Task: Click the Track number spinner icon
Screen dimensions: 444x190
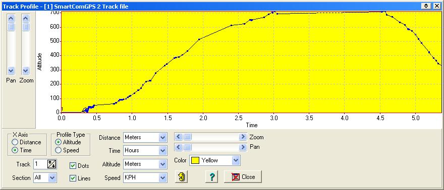Action: (x=52, y=164)
